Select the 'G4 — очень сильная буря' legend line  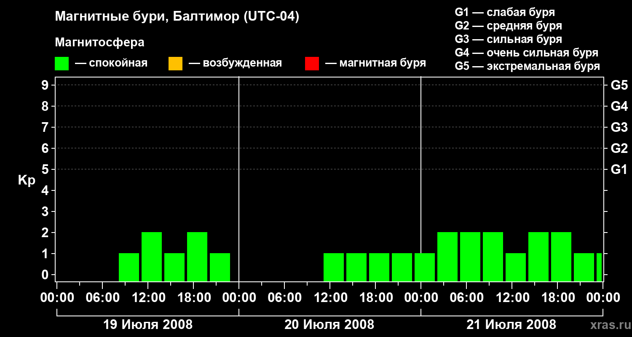(x=526, y=53)
